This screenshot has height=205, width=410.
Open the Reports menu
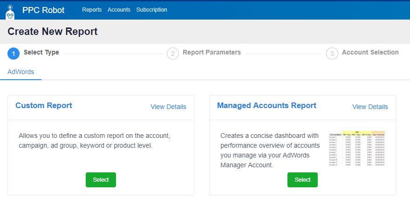click(x=92, y=10)
